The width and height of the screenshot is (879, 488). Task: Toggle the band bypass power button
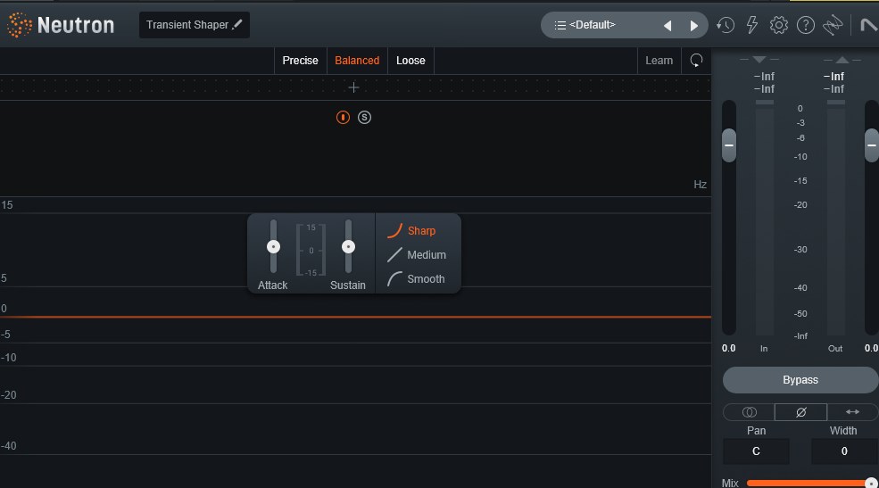point(343,118)
